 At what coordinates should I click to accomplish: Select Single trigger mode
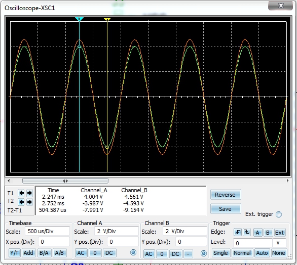[x=220, y=253]
